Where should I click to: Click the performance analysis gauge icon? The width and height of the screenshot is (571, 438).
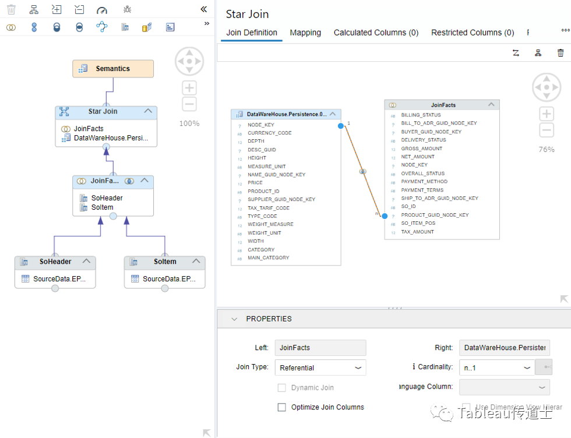102,10
